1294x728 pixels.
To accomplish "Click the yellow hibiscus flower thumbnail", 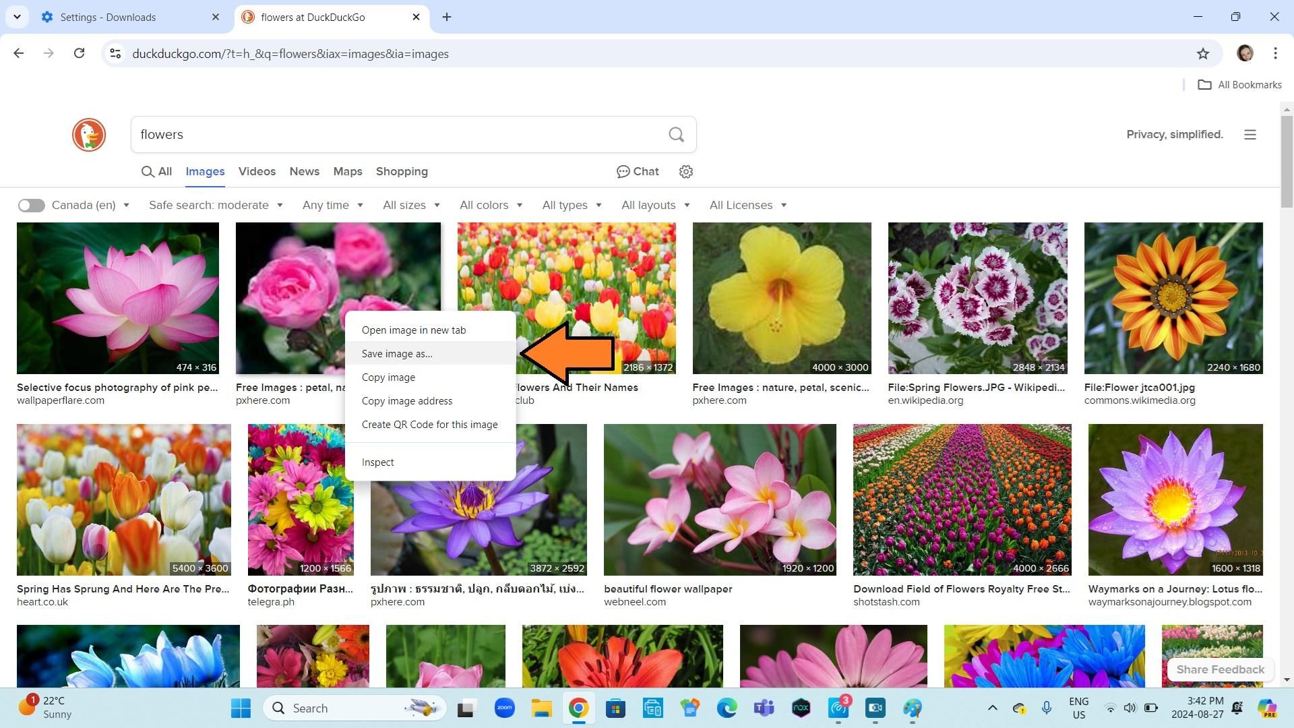I will 782,298.
